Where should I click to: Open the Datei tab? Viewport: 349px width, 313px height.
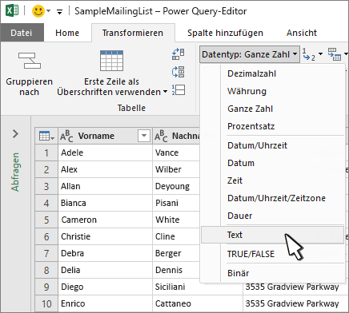22,33
